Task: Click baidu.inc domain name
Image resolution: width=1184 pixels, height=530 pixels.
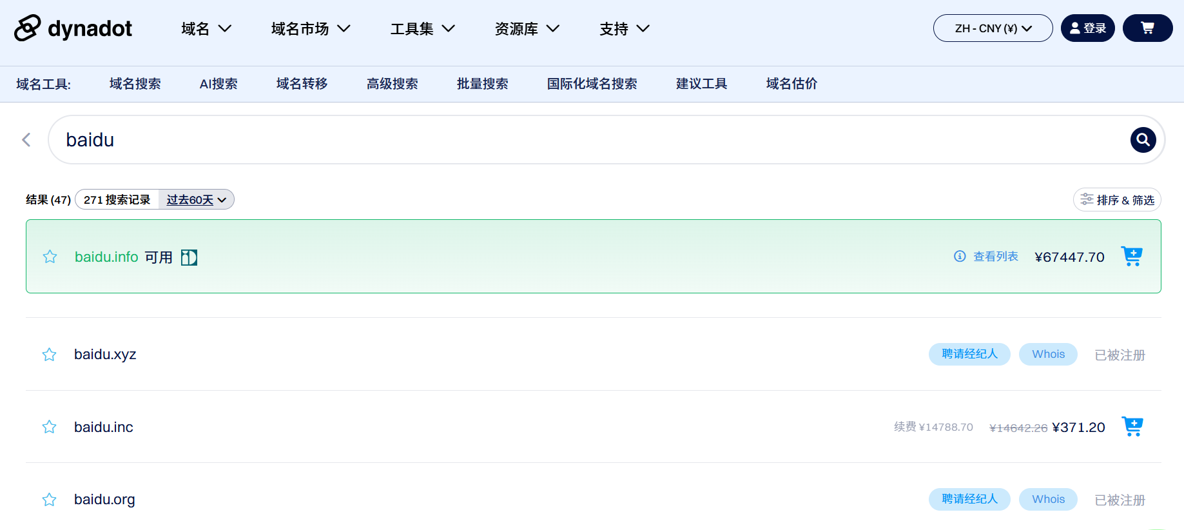Action: coord(104,427)
